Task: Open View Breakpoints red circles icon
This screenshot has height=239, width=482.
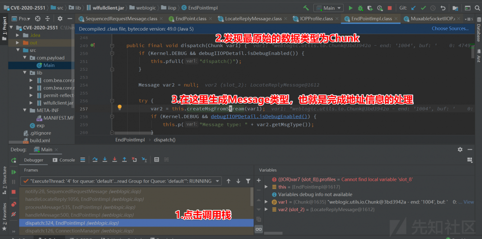Action: coord(13,204)
